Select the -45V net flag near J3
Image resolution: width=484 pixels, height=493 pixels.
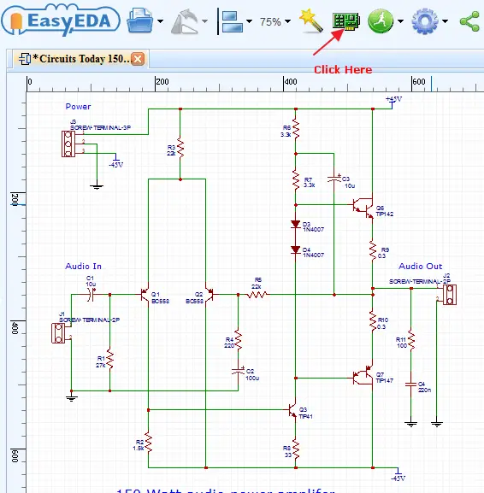[115, 161]
